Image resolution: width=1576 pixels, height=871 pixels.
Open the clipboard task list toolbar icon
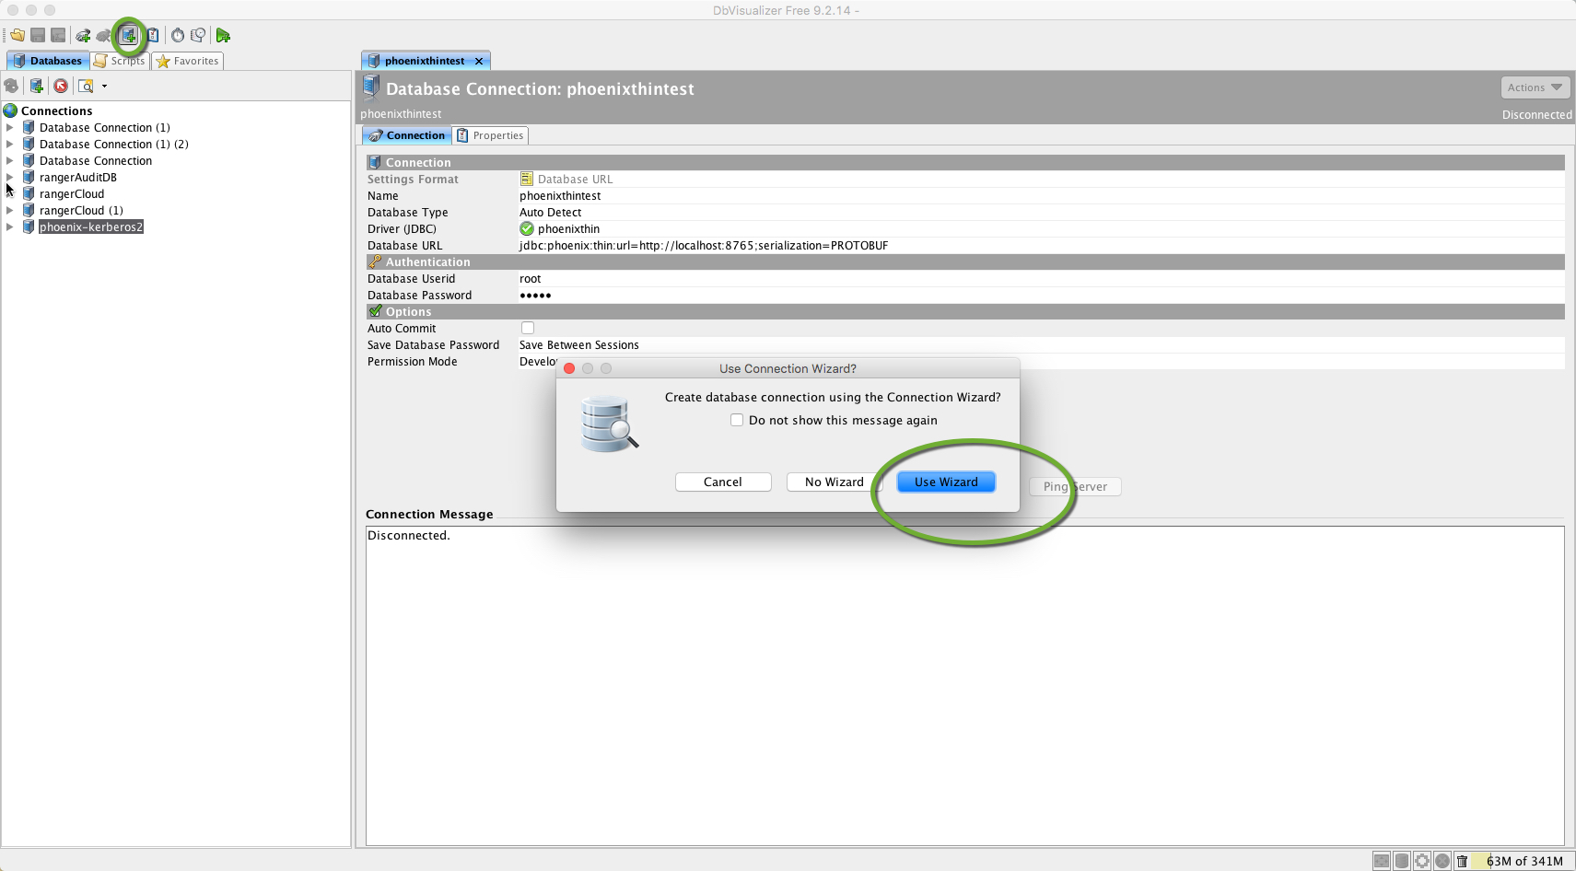(x=153, y=35)
